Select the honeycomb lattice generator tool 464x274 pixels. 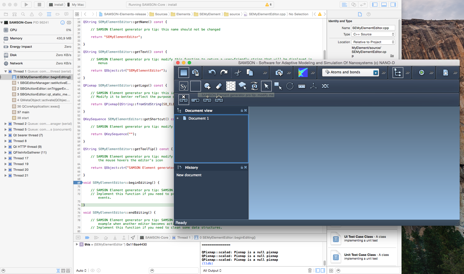coord(231,86)
